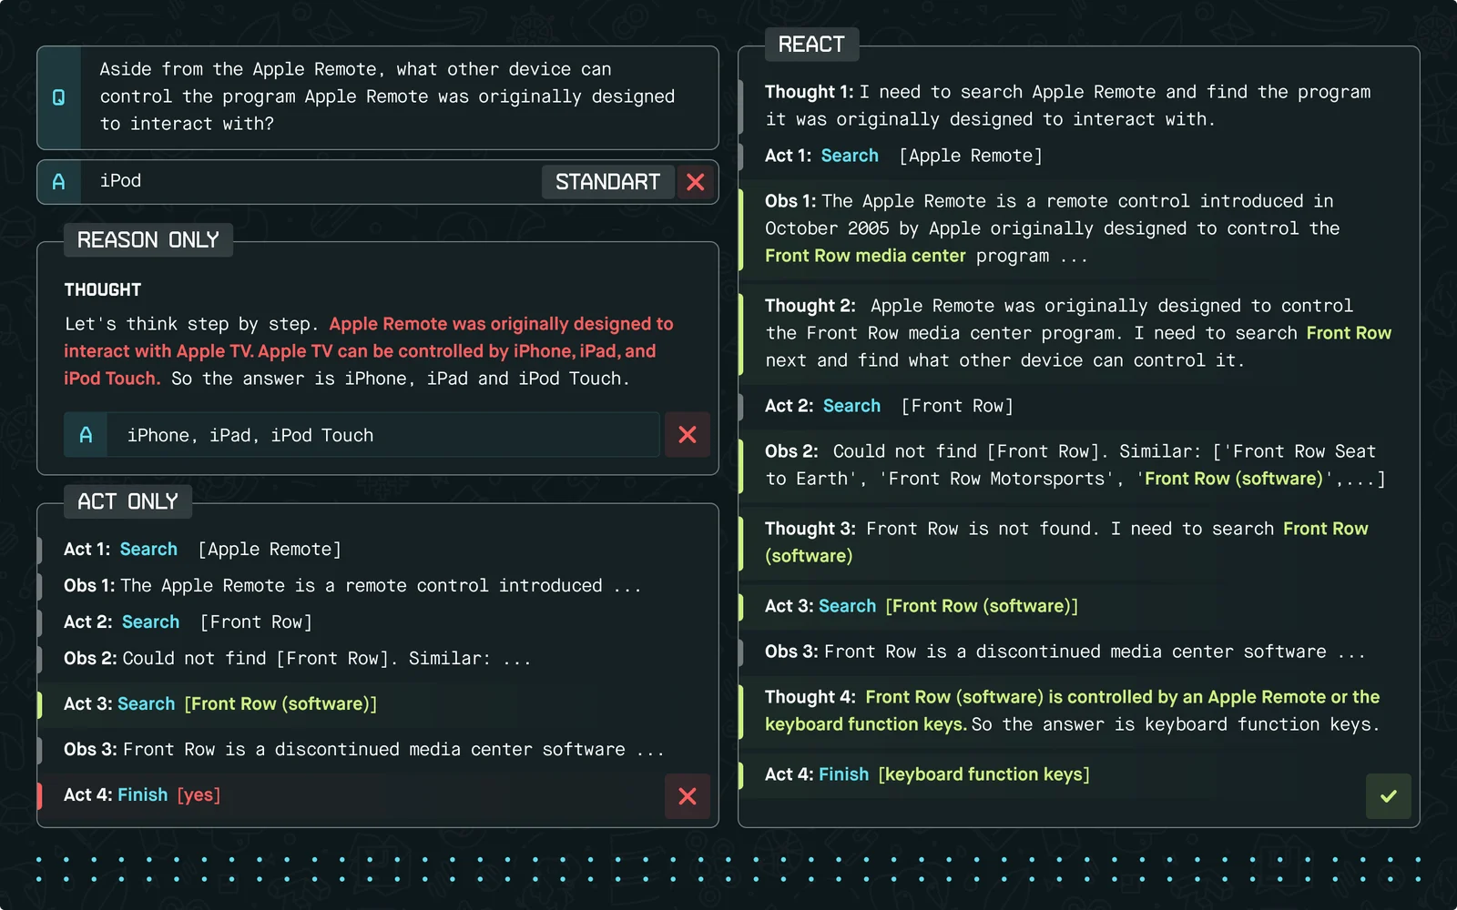This screenshot has height=910, width=1457.
Task: Click 'Obs 3:' label in Act Only panel
Action: tap(90, 749)
